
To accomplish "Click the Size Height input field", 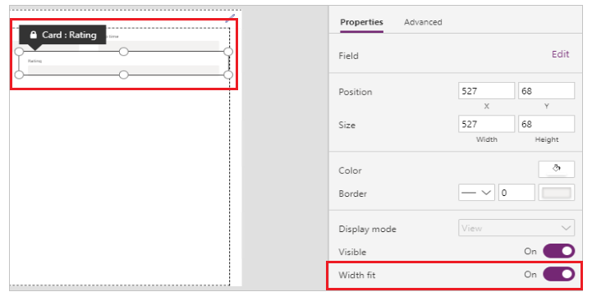I will click(x=546, y=124).
